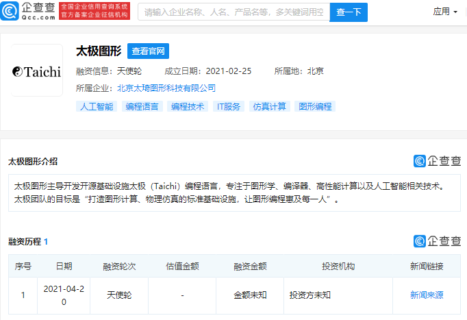This screenshot has width=467, height=320.
Task: Click the 新闻链接 column header
Action: point(427,266)
